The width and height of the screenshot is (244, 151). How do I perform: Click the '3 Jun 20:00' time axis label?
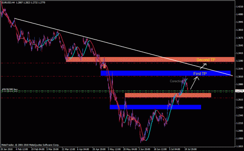145,149
